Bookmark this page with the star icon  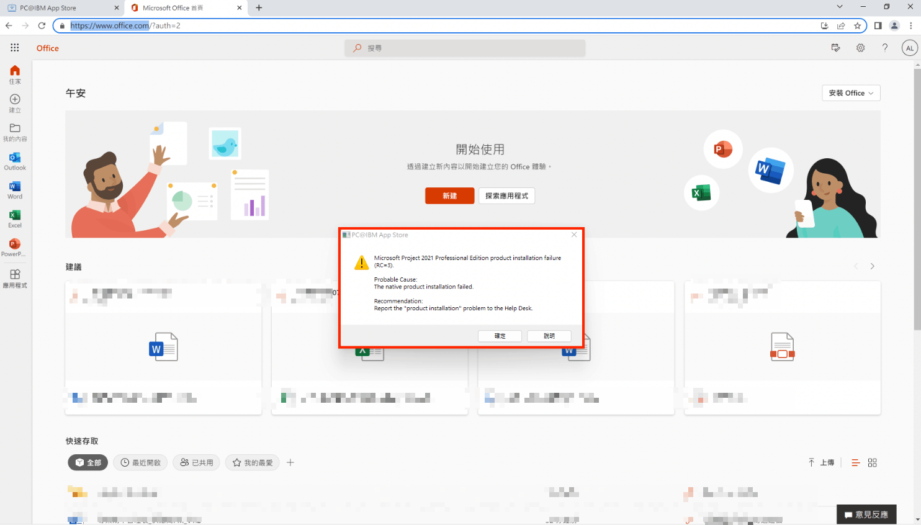[857, 25]
